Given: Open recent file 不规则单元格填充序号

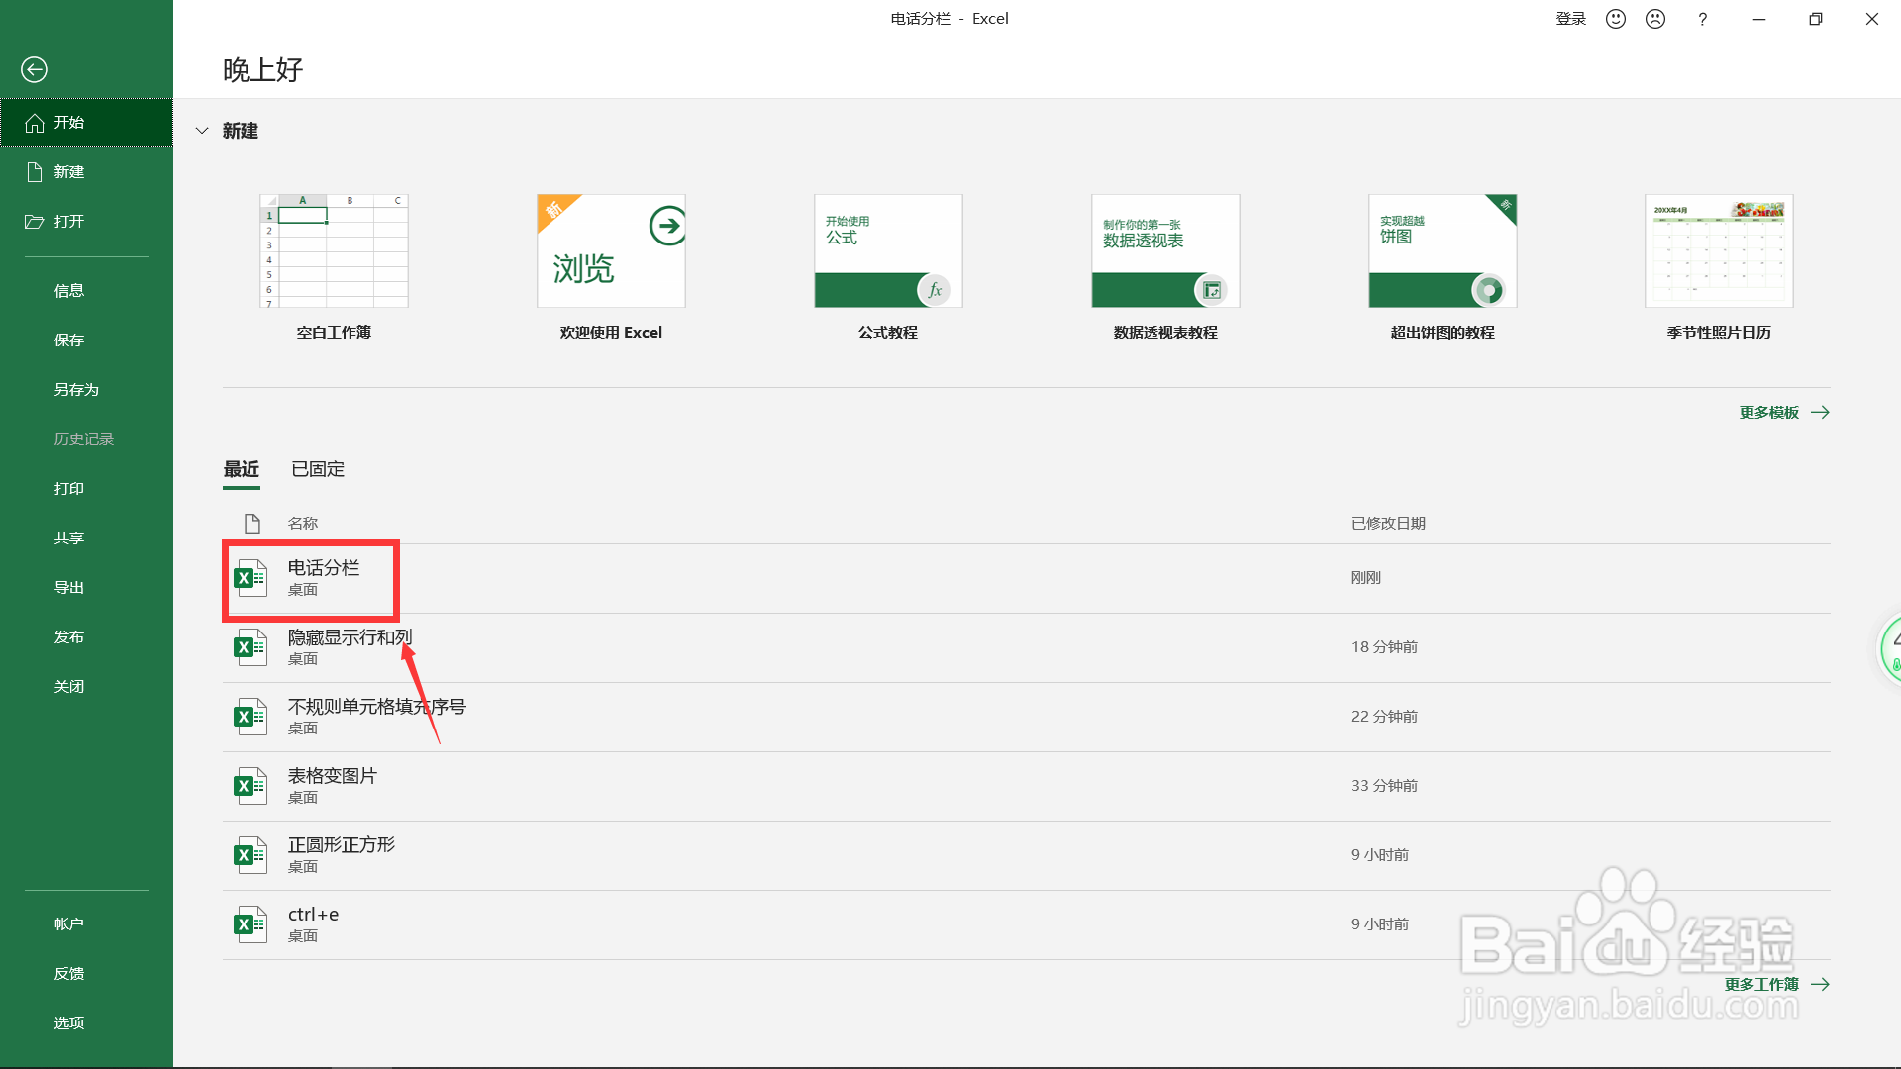Looking at the screenshot, I should [x=1026, y=717].
